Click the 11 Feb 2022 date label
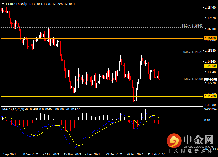 coord(156,154)
